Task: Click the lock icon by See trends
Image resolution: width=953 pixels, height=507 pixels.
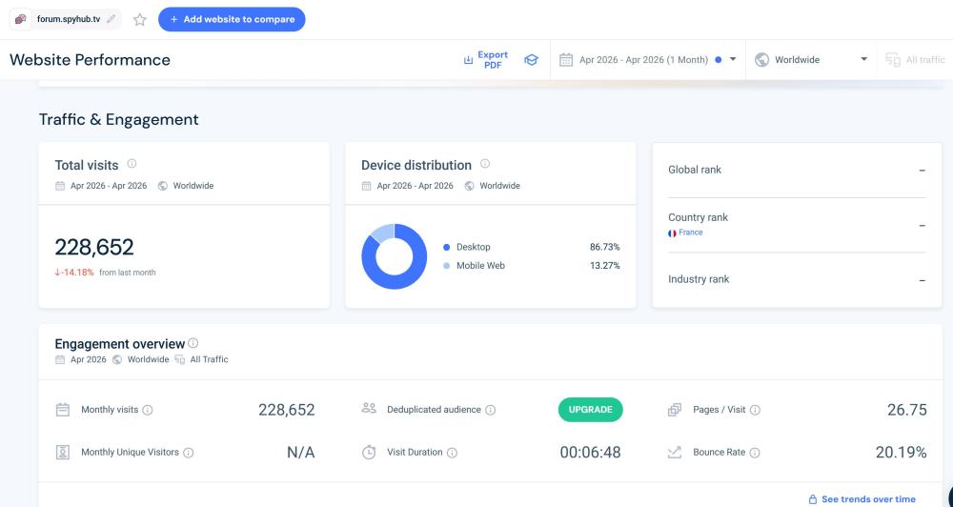Action: pyautogui.click(x=813, y=499)
